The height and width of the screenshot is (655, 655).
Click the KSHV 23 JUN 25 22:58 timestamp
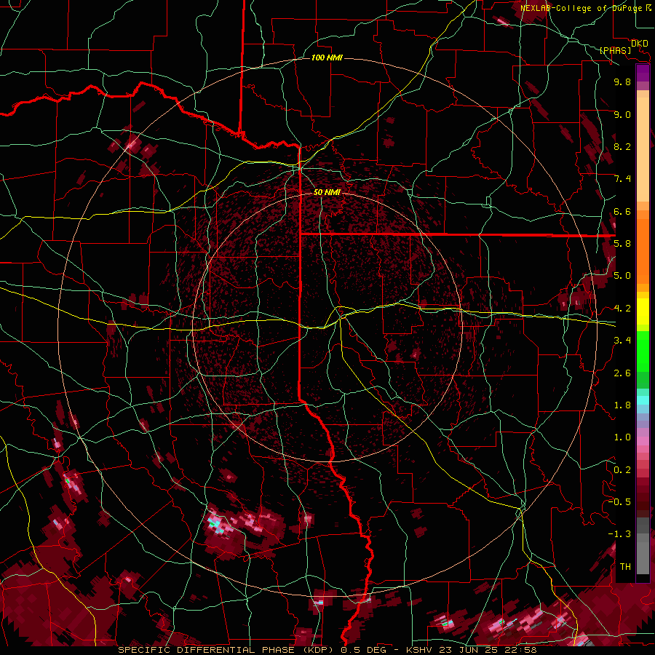[471, 650]
